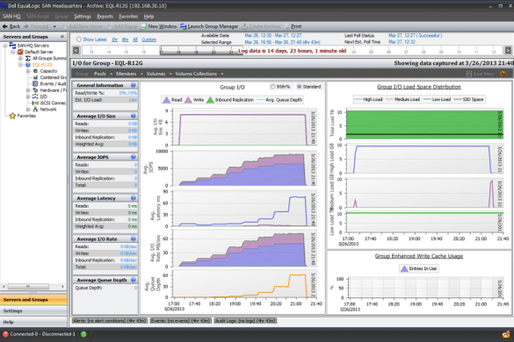Select the Standard radio option

(299, 87)
